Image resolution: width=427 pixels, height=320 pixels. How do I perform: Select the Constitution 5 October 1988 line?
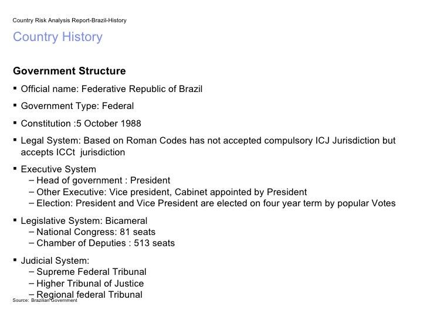click(x=81, y=124)
